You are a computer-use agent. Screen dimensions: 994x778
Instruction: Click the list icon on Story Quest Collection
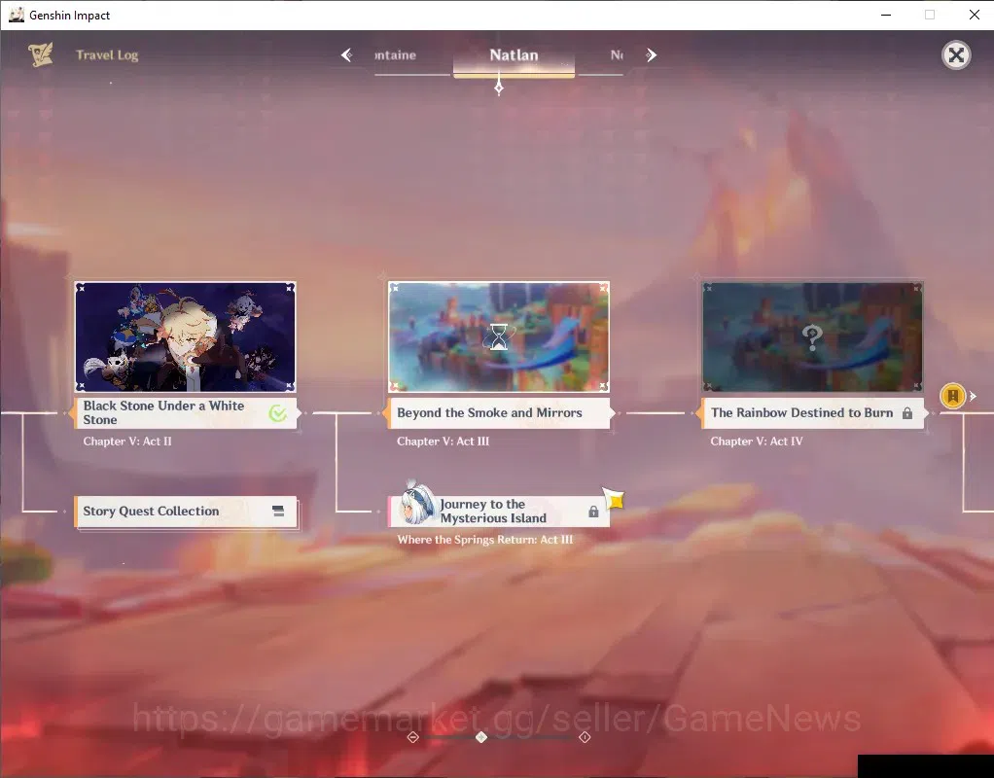click(x=277, y=512)
